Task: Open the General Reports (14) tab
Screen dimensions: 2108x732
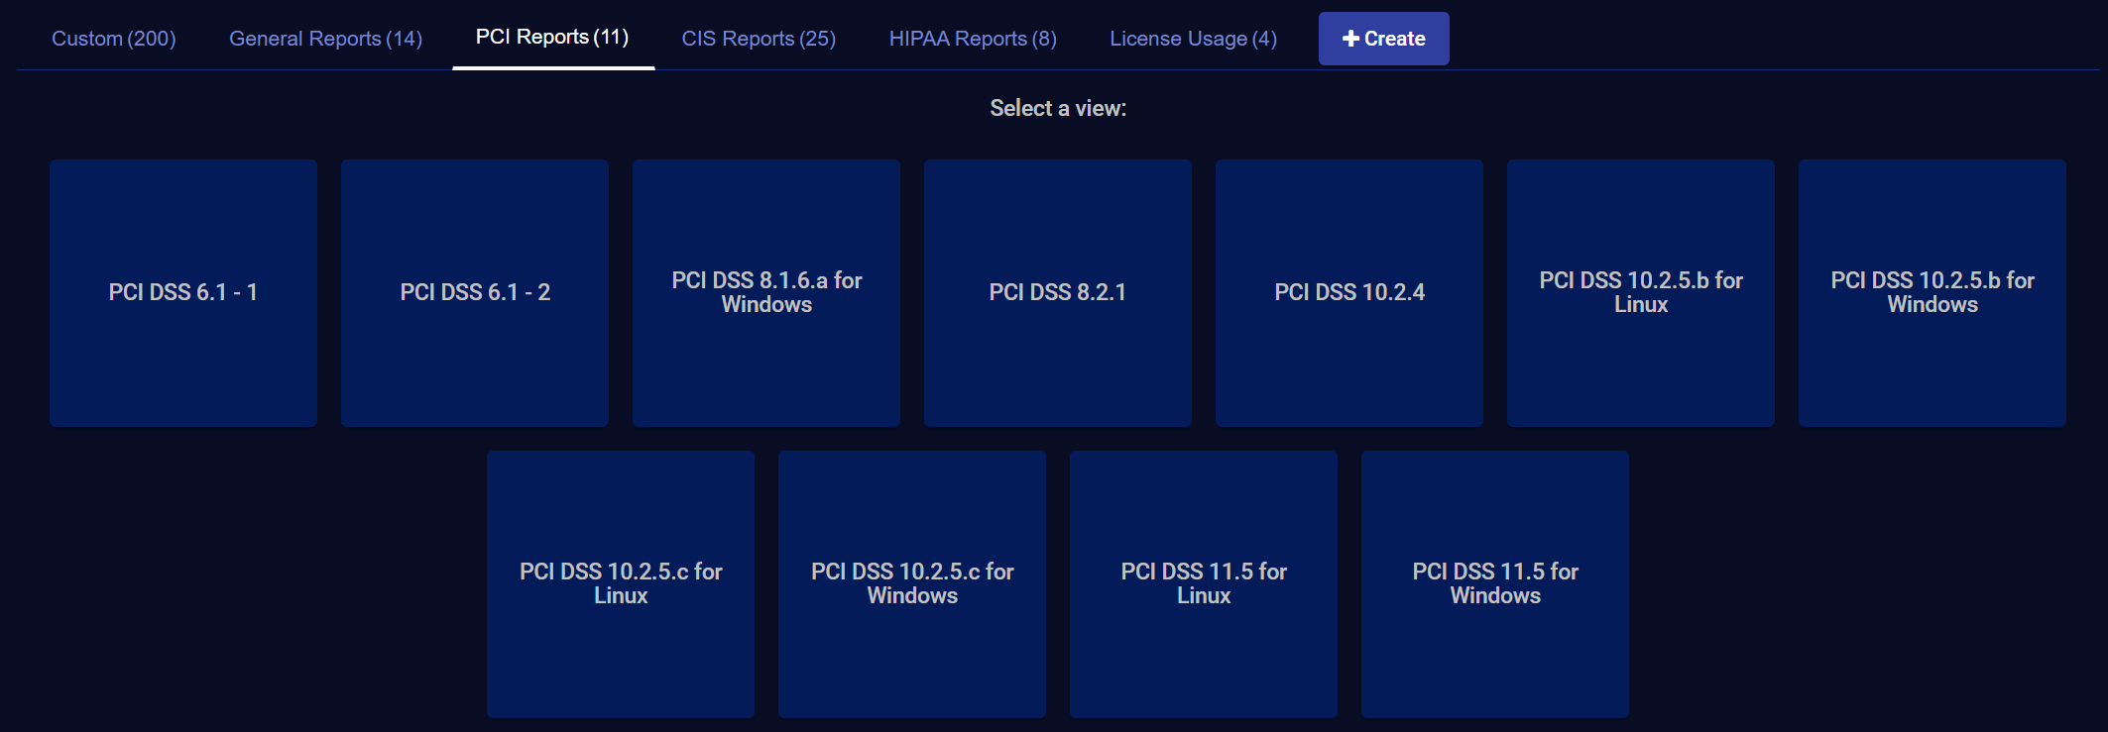Action: coord(325,39)
